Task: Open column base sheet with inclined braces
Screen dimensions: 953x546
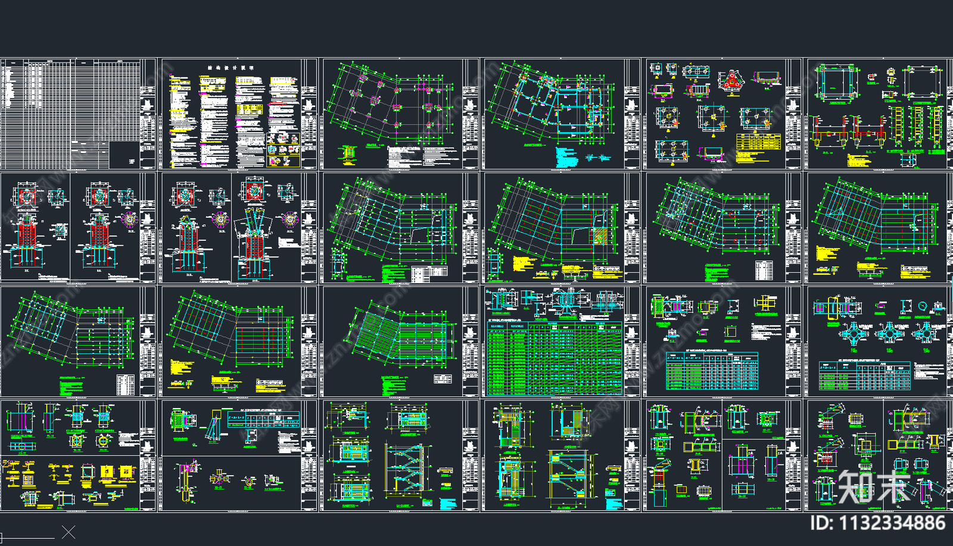Action: pos(239,228)
